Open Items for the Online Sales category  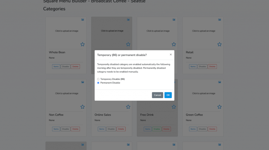click(102, 129)
